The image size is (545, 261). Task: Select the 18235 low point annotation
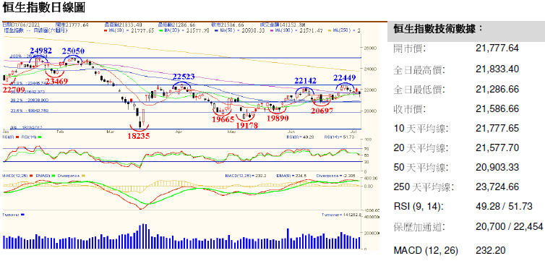(x=139, y=136)
